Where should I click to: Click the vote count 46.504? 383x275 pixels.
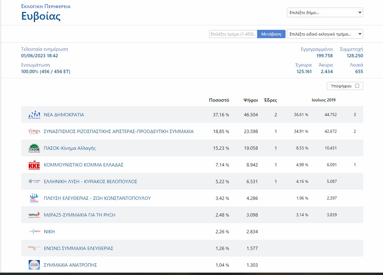[251, 115]
